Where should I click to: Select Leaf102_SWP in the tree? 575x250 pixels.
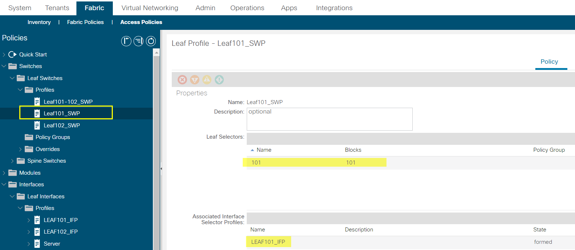click(62, 125)
